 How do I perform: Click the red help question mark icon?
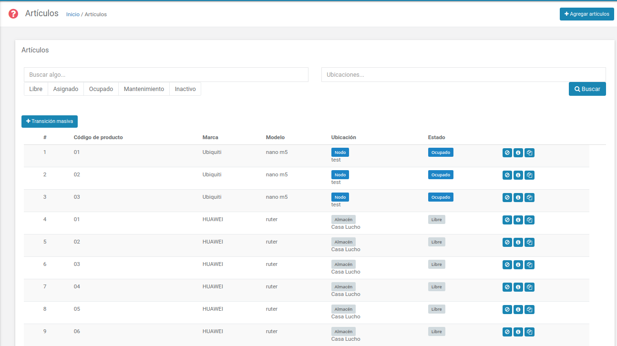point(13,14)
